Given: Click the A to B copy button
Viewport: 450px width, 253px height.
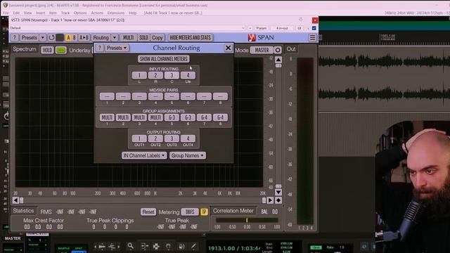Looking at the screenshot, I should (84, 37).
